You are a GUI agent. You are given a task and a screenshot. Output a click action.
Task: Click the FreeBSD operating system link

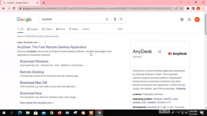point(151,102)
